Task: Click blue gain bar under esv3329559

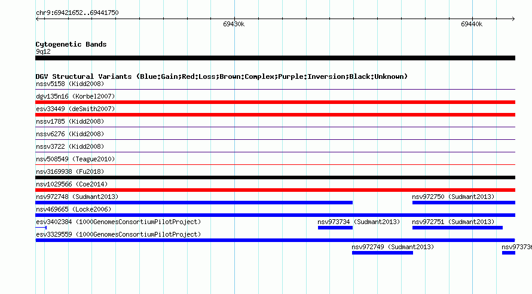Action: pyautogui.click(x=275, y=240)
